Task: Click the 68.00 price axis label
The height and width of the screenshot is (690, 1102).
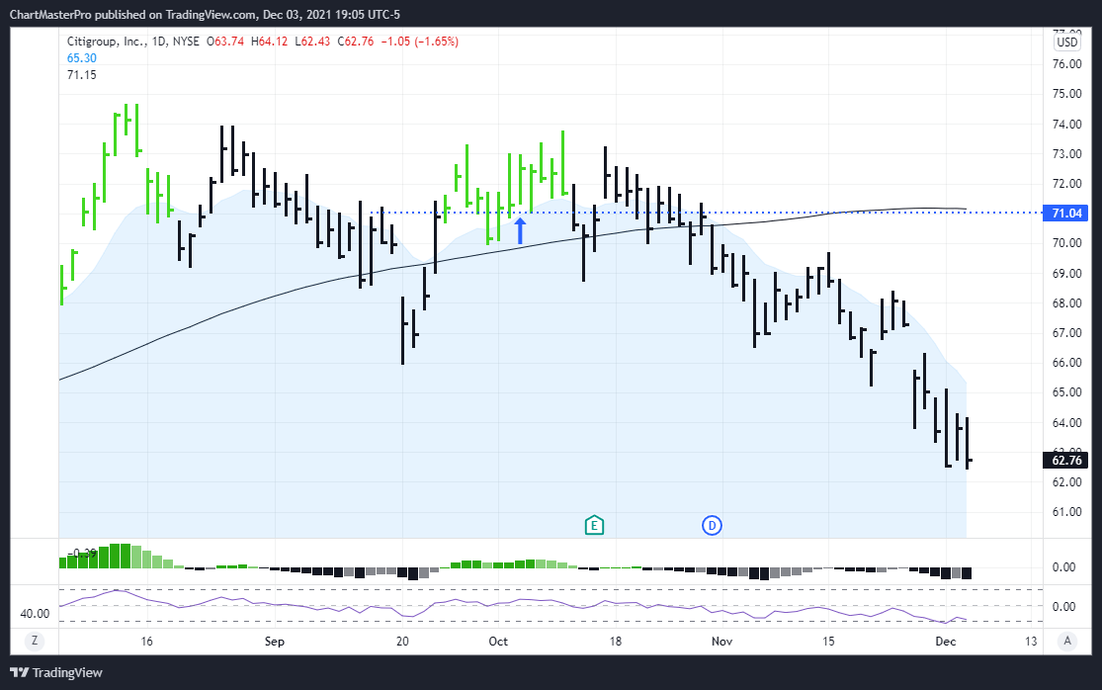Action: pyautogui.click(x=1066, y=302)
